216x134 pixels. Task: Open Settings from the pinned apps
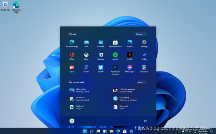[x=144, y=43]
